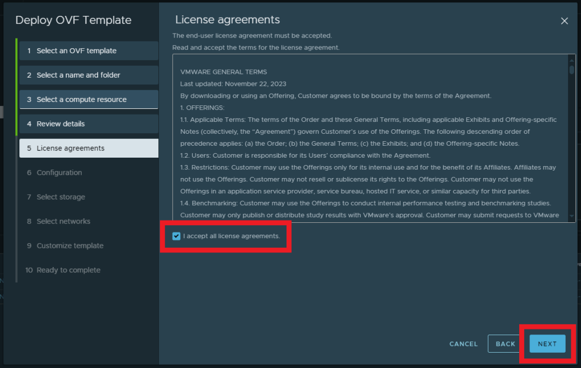
Task: Open step 9 Customize template
Action: tap(70, 246)
